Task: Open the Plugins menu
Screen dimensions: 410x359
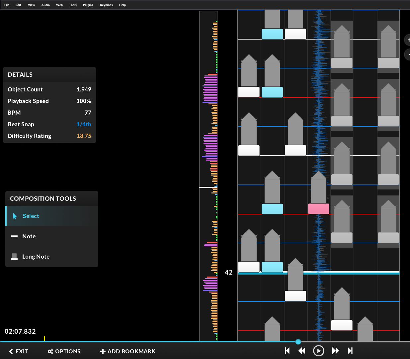Action: pyautogui.click(x=88, y=5)
